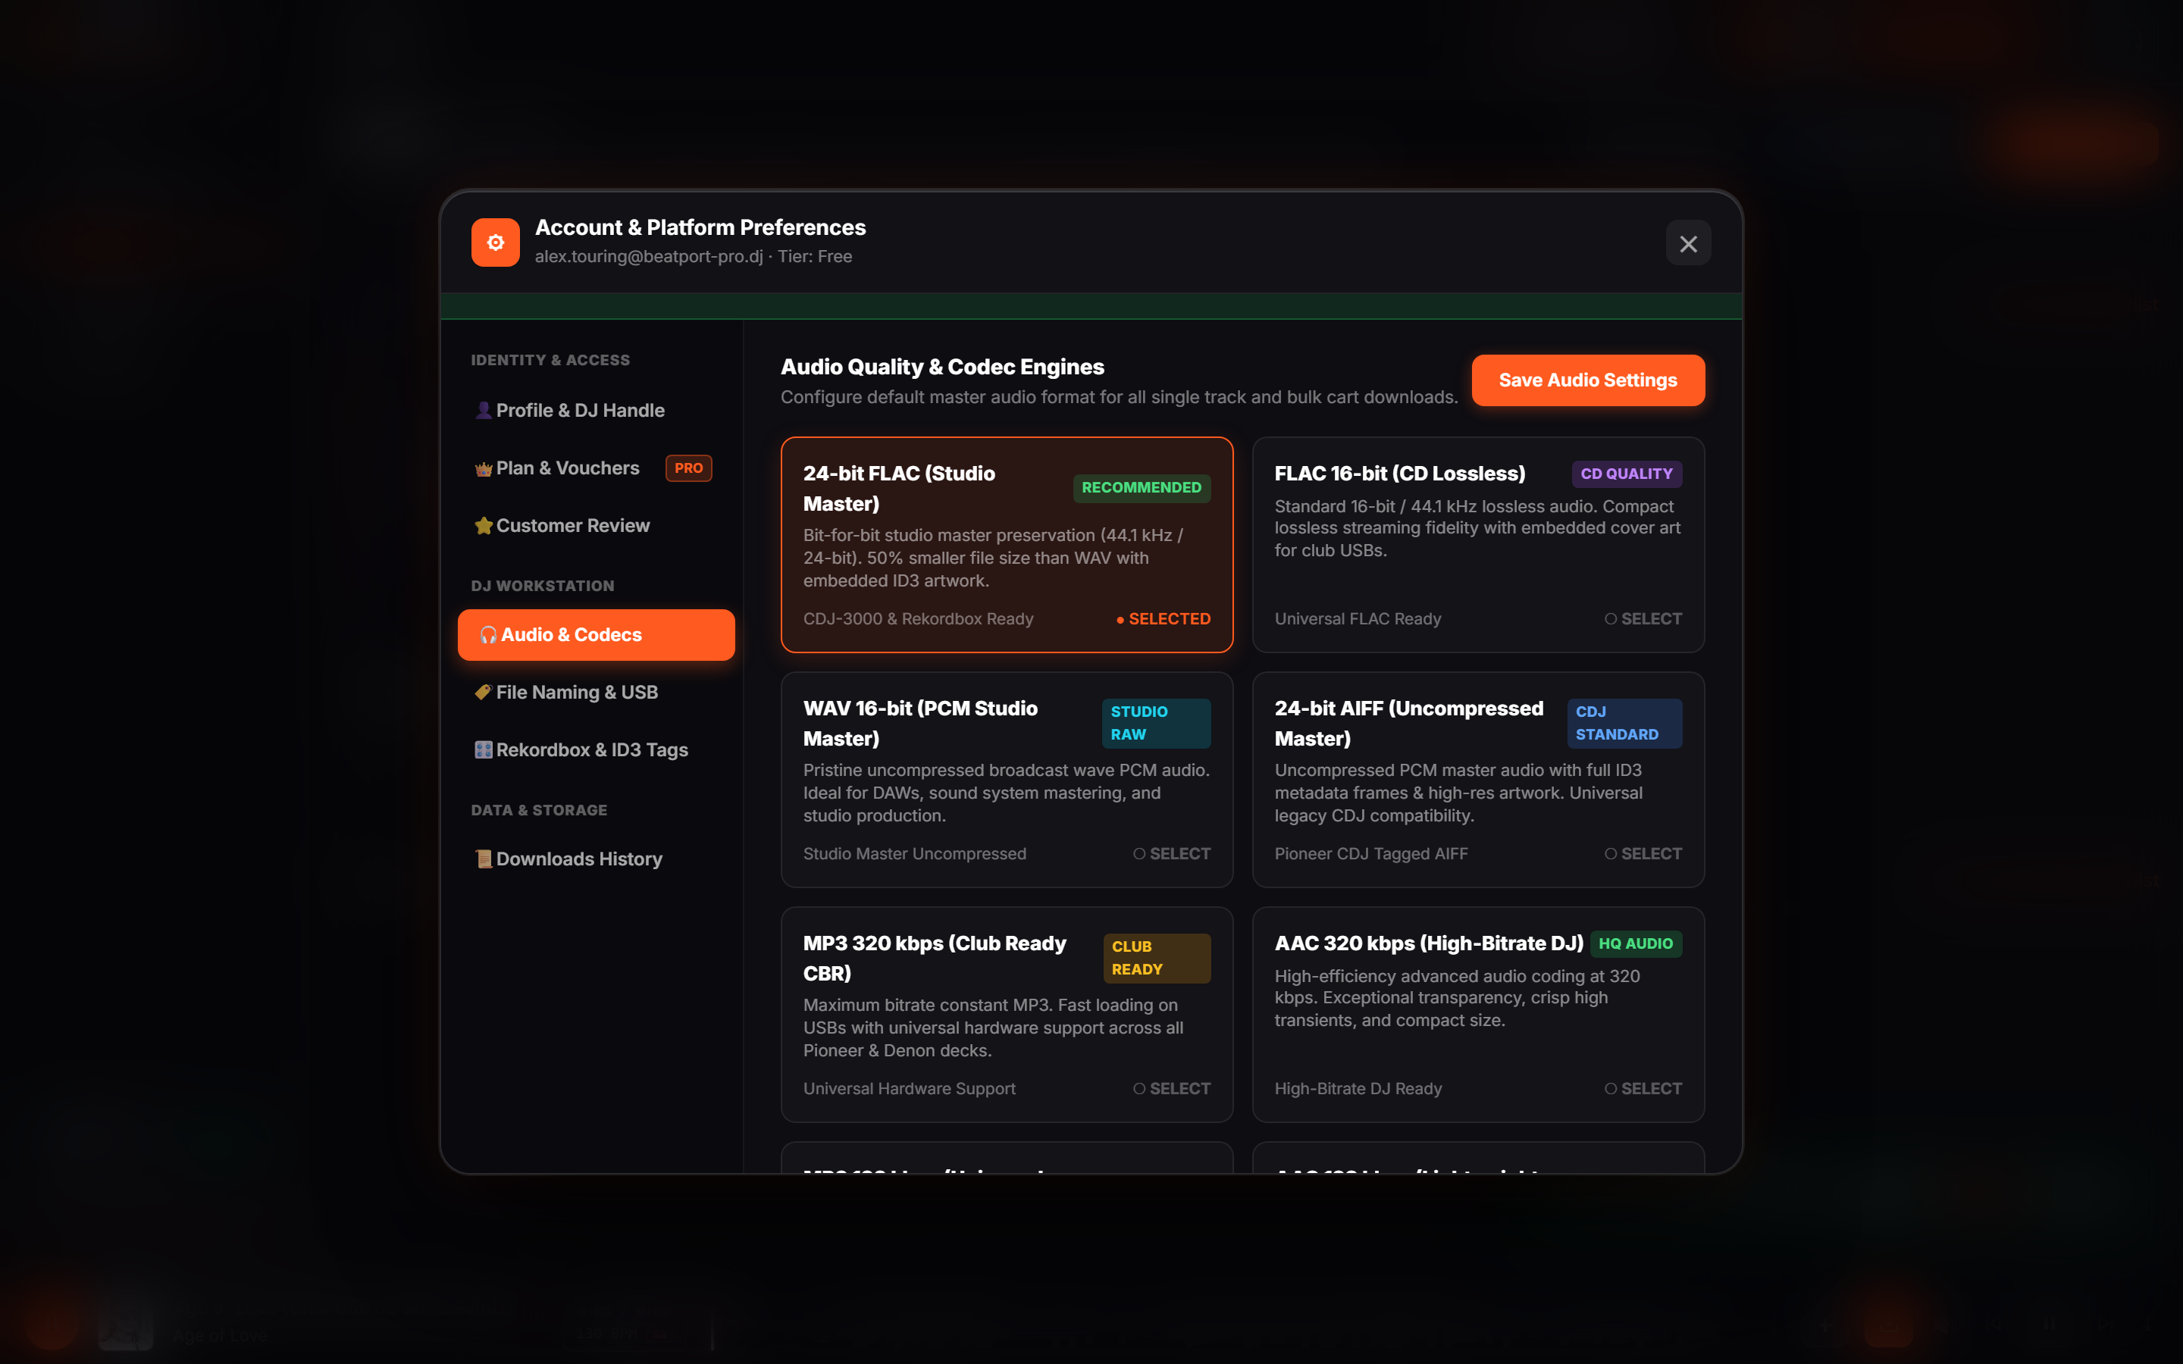Click the selected 24-bit FLAC Studio Master card
Screen dimensions: 2183x1364
click(1007, 545)
